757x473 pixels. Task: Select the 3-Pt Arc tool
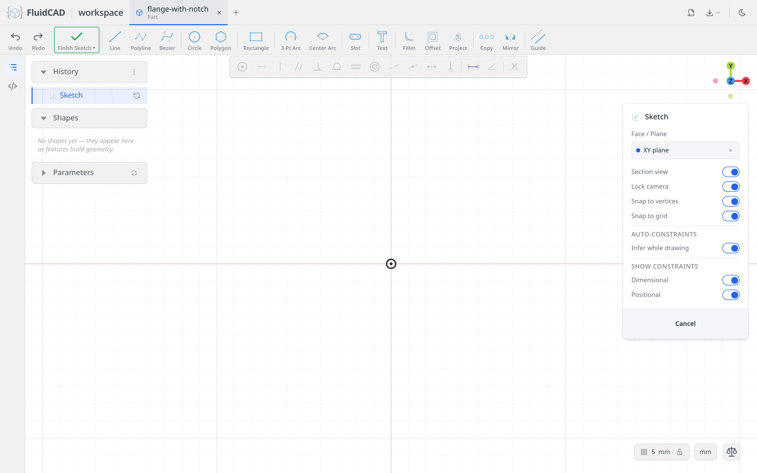pyautogui.click(x=291, y=41)
